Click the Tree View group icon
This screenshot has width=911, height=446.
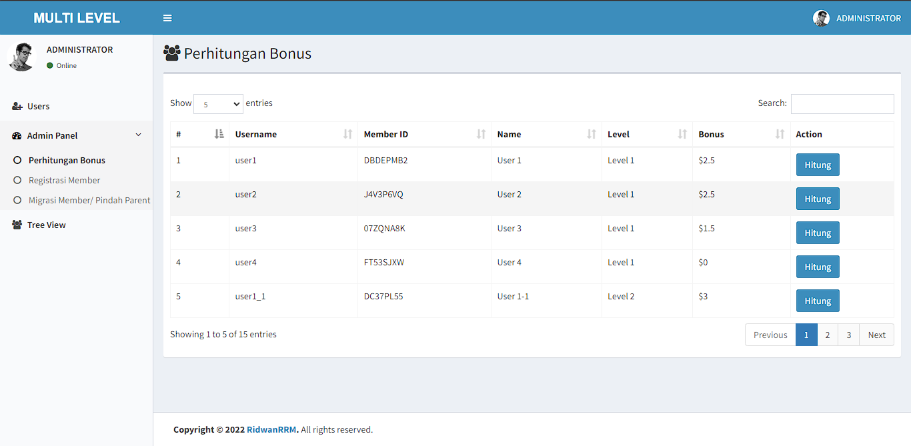click(x=17, y=225)
